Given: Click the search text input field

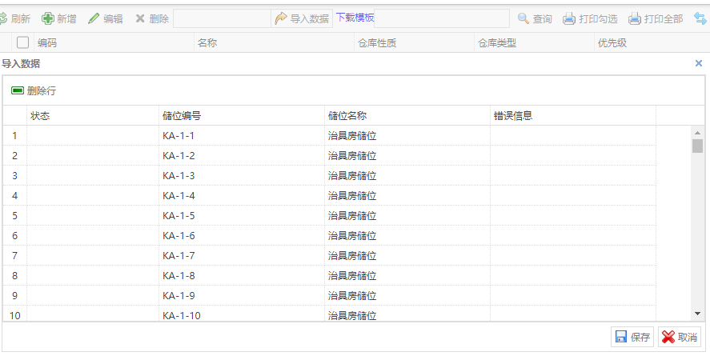Looking at the screenshot, I should pyautogui.click(x=441, y=18).
